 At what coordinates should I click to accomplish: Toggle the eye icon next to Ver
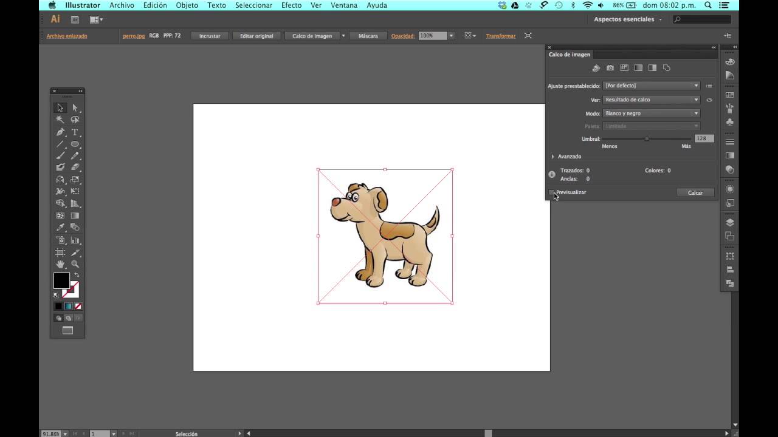709,100
